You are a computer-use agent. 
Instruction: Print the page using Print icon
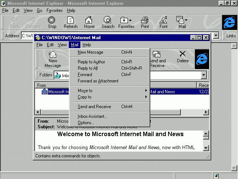(x=145, y=22)
